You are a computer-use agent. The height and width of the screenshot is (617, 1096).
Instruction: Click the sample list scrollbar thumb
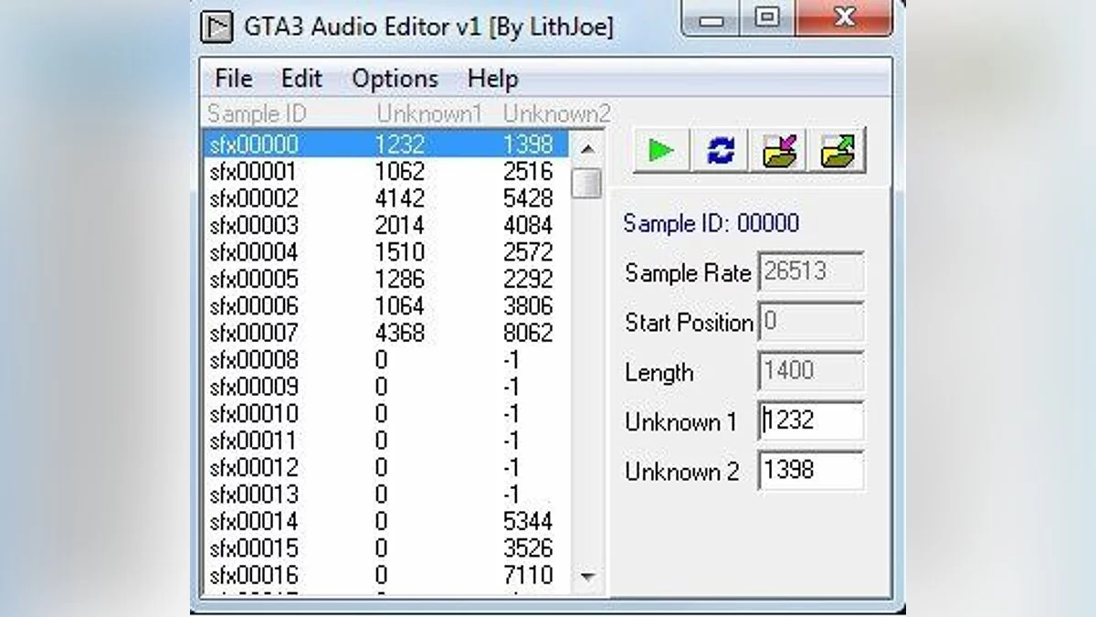click(586, 183)
